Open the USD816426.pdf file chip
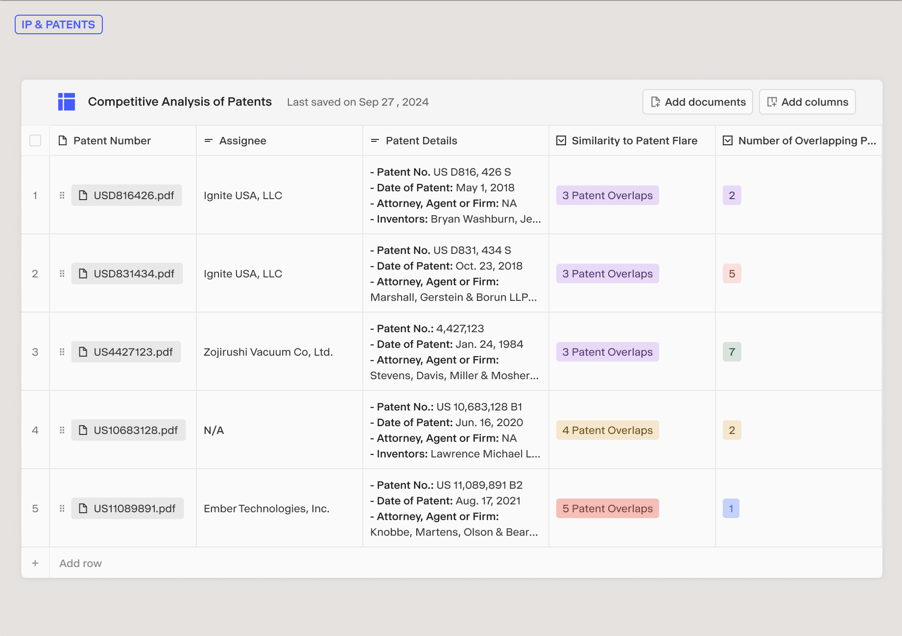Image resolution: width=902 pixels, height=636 pixels. (x=126, y=195)
